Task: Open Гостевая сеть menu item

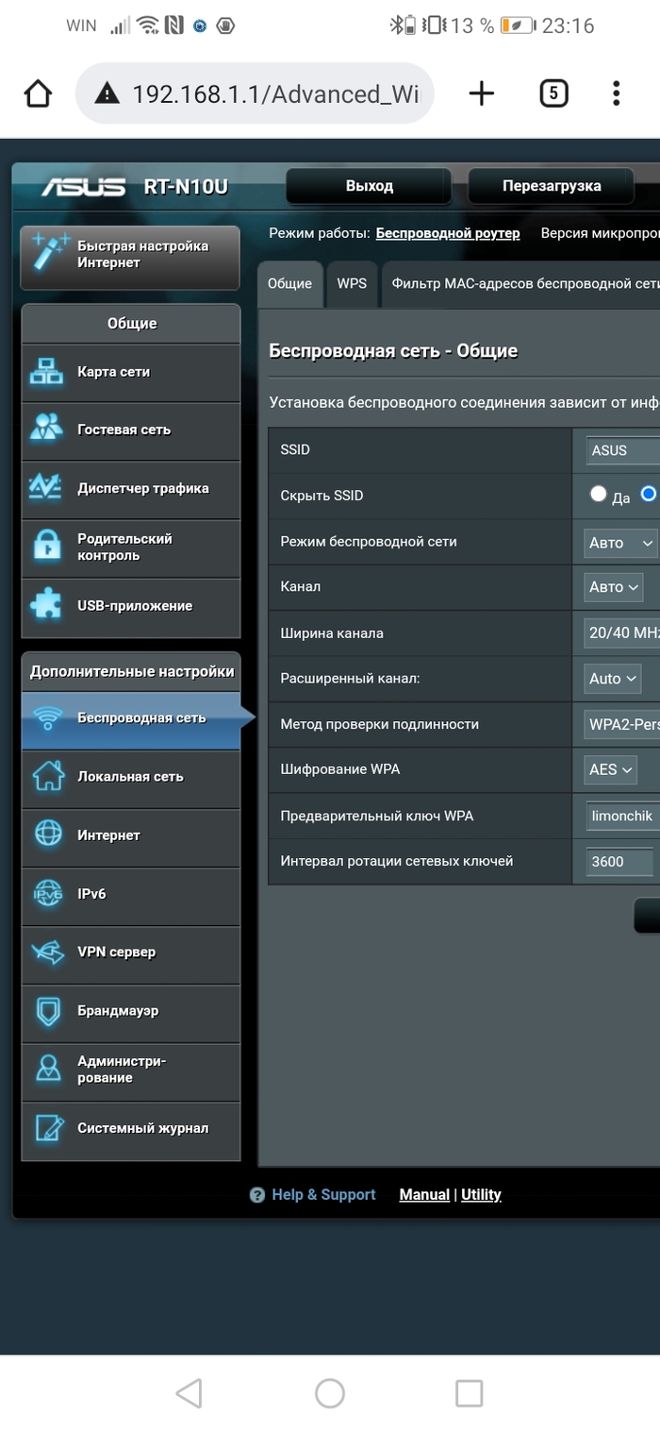Action: tap(131, 430)
